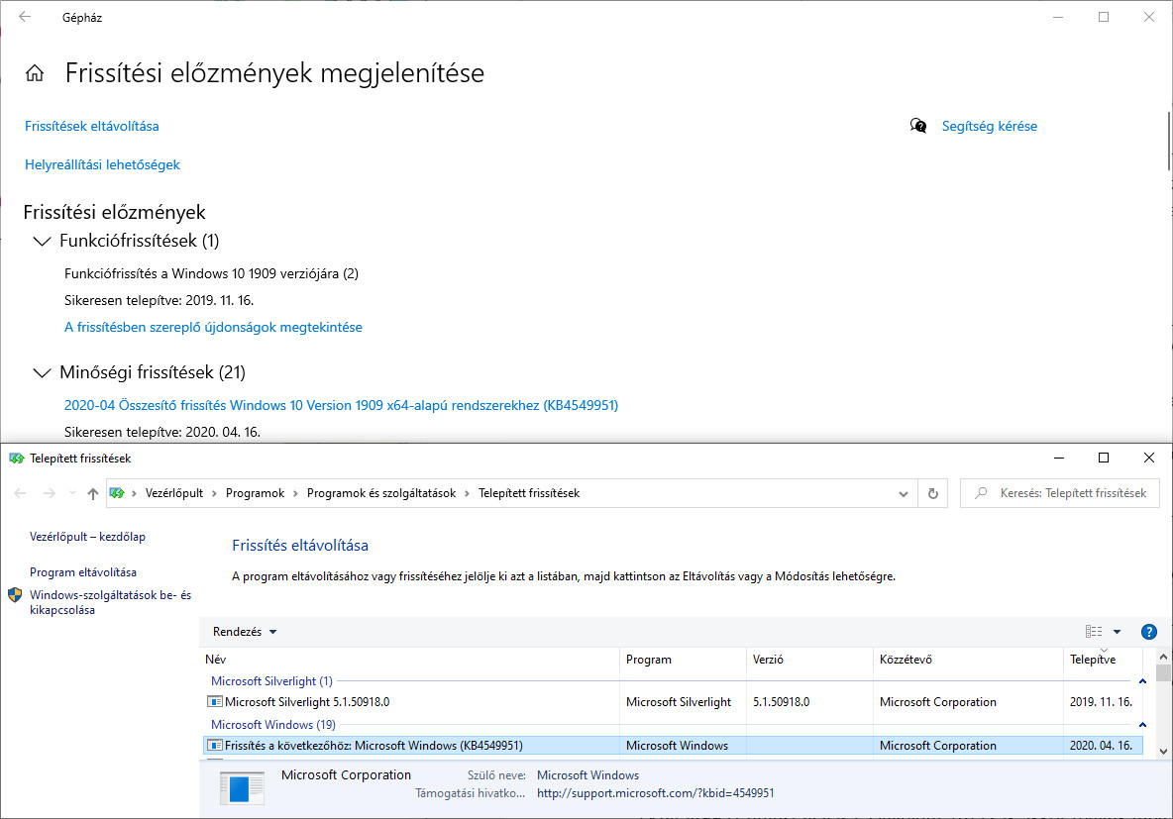Image resolution: width=1173 pixels, height=819 pixels.
Task: Collapse the Microsoft Windows (19) group arrow
Action: [x=1142, y=724]
